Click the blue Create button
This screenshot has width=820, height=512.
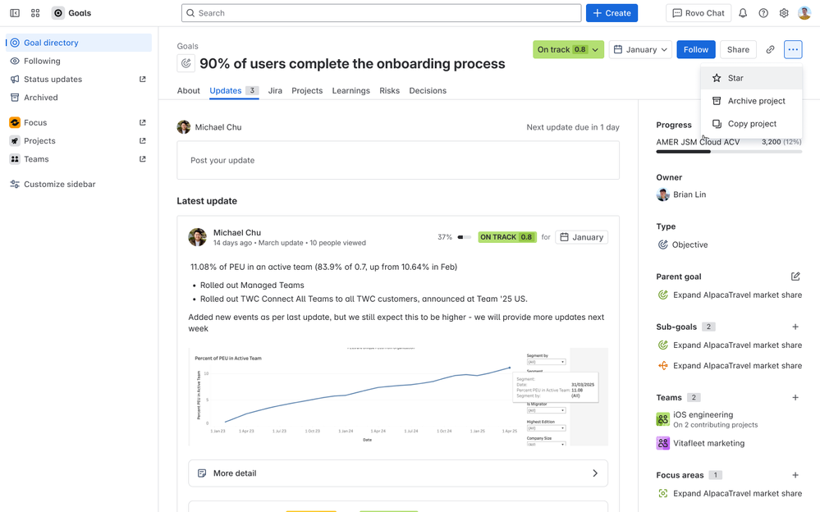[612, 13]
